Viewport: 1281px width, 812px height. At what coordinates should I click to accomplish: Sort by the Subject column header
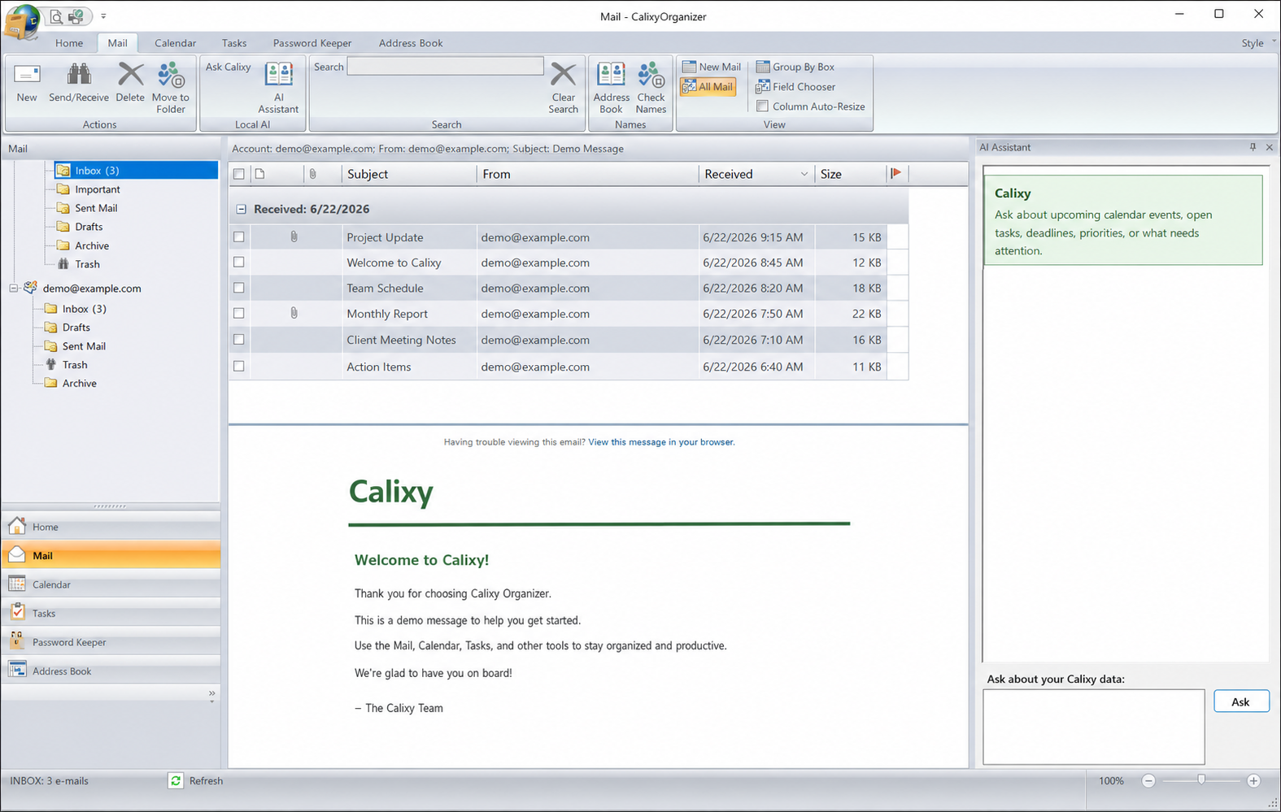[x=409, y=174]
